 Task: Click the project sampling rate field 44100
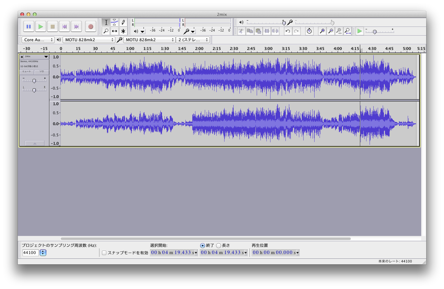pos(30,253)
